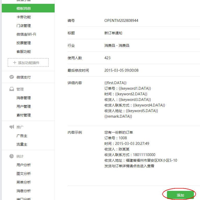Image resolution: width=200 pixels, height=200 pixels.
Task: Select 投票管理 in sidebar
Action: coord(24,43)
